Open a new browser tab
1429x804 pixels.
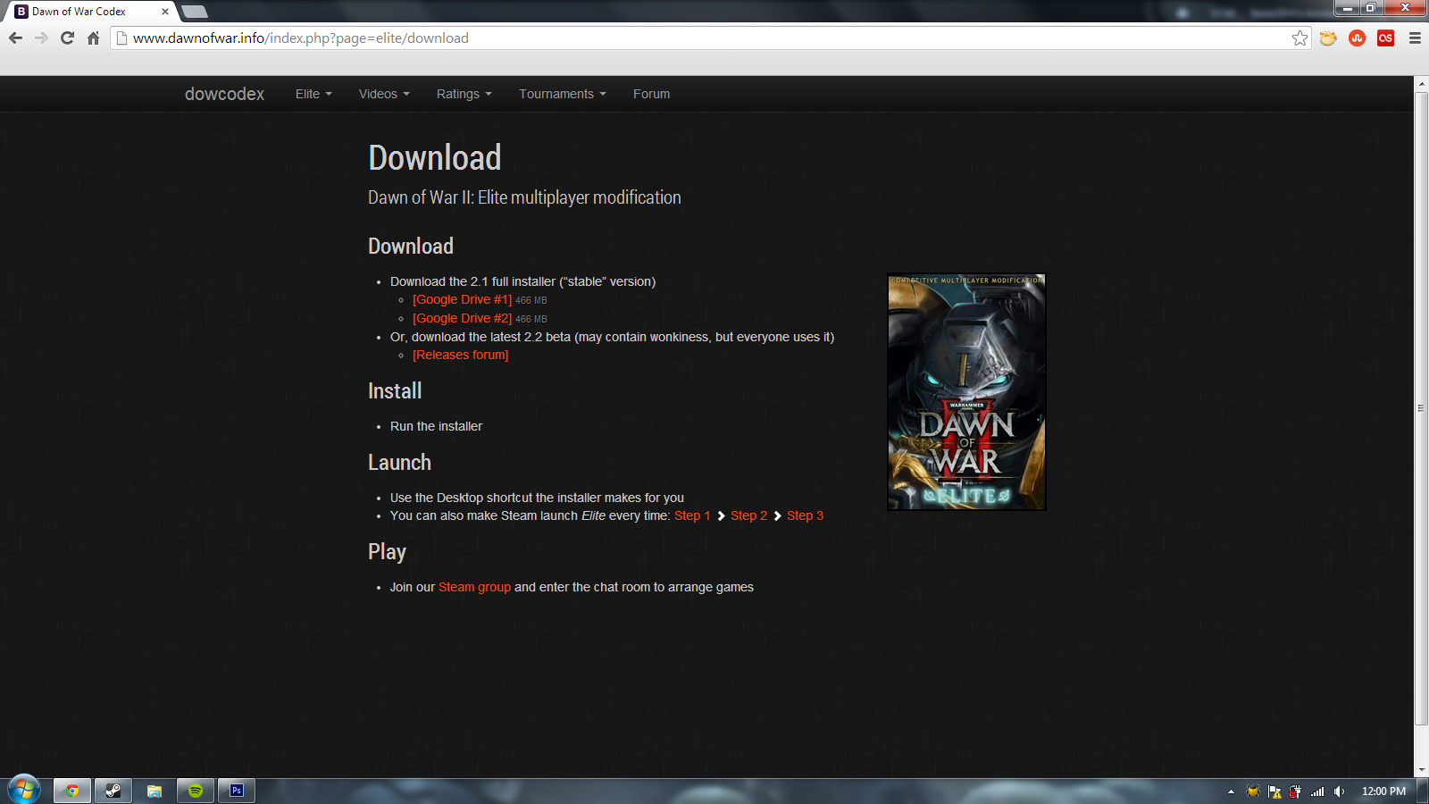coord(194,12)
